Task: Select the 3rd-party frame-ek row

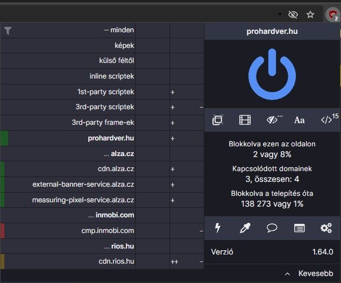Action: click(x=67, y=123)
